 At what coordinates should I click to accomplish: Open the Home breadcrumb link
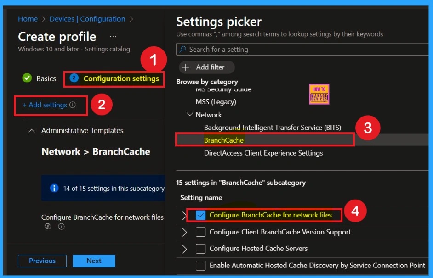[x=28, y=19]
